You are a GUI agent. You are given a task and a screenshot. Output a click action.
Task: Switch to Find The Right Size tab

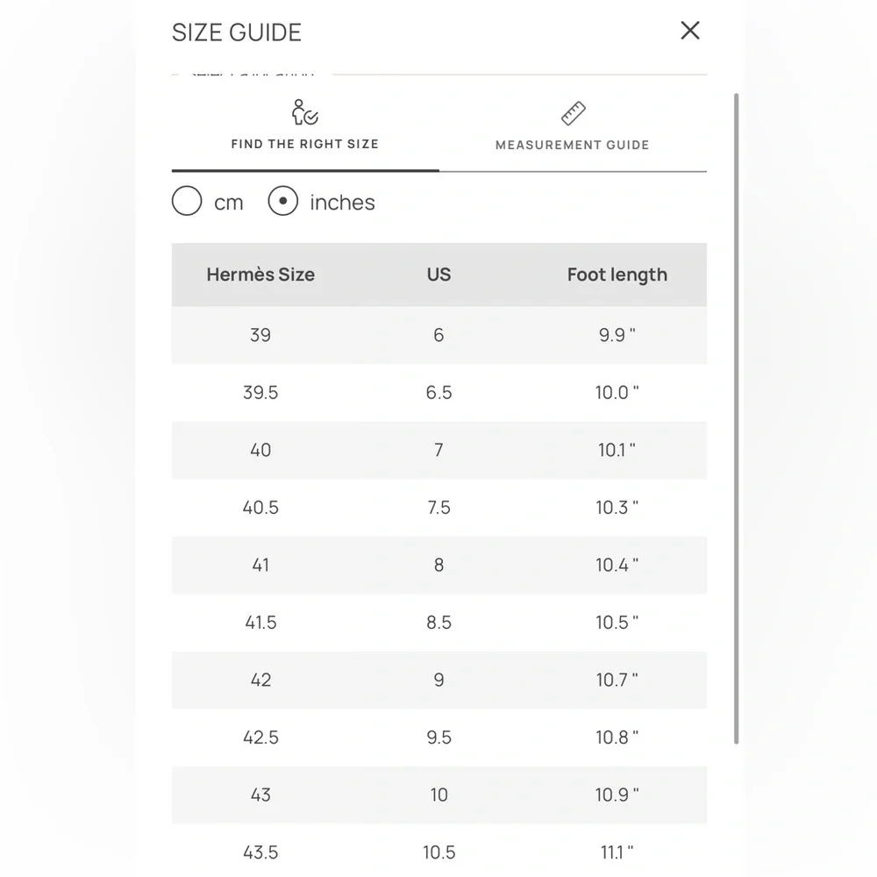click(305, 132)
